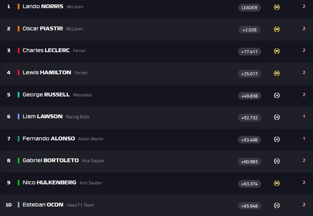313x216 pixels.
Task: Open Lewis HAMILTON driver name
Action: (x=47, y=73)
